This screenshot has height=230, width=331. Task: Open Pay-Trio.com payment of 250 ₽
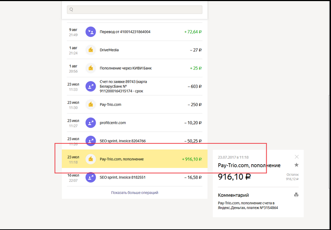click(134, 104)
